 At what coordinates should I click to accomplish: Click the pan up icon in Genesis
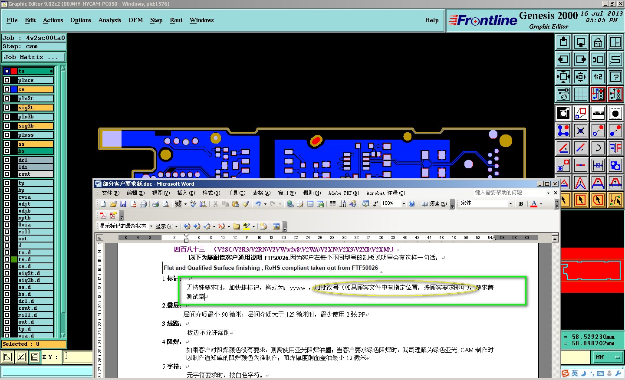(x=563, y=42)
